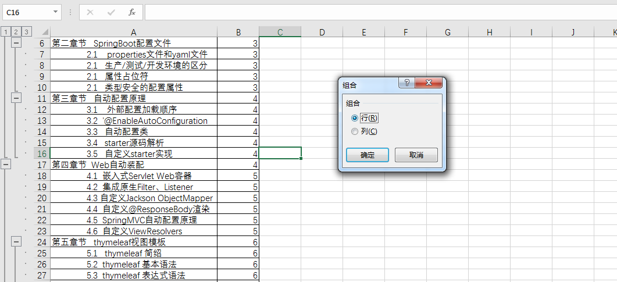Click cell '第四章节 Web自动装配'
Image resolution: width=617 pixels, height=282 pixels.
pos(134,164)
